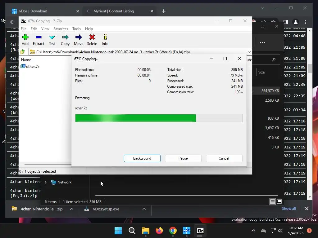Screen dimensions: 318x238
Task: Expand the Network tree item in Explorer
Action: pos(45,182)
